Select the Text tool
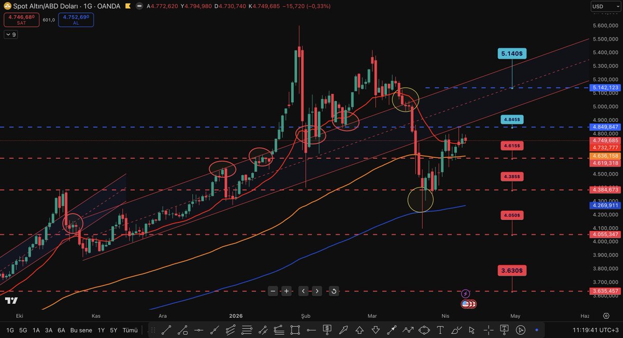The width and height of the screenshot is (623, 338). coord(441,330)
